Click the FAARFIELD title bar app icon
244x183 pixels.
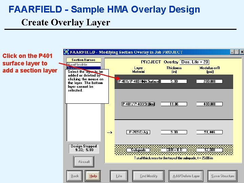click(66, 52)
